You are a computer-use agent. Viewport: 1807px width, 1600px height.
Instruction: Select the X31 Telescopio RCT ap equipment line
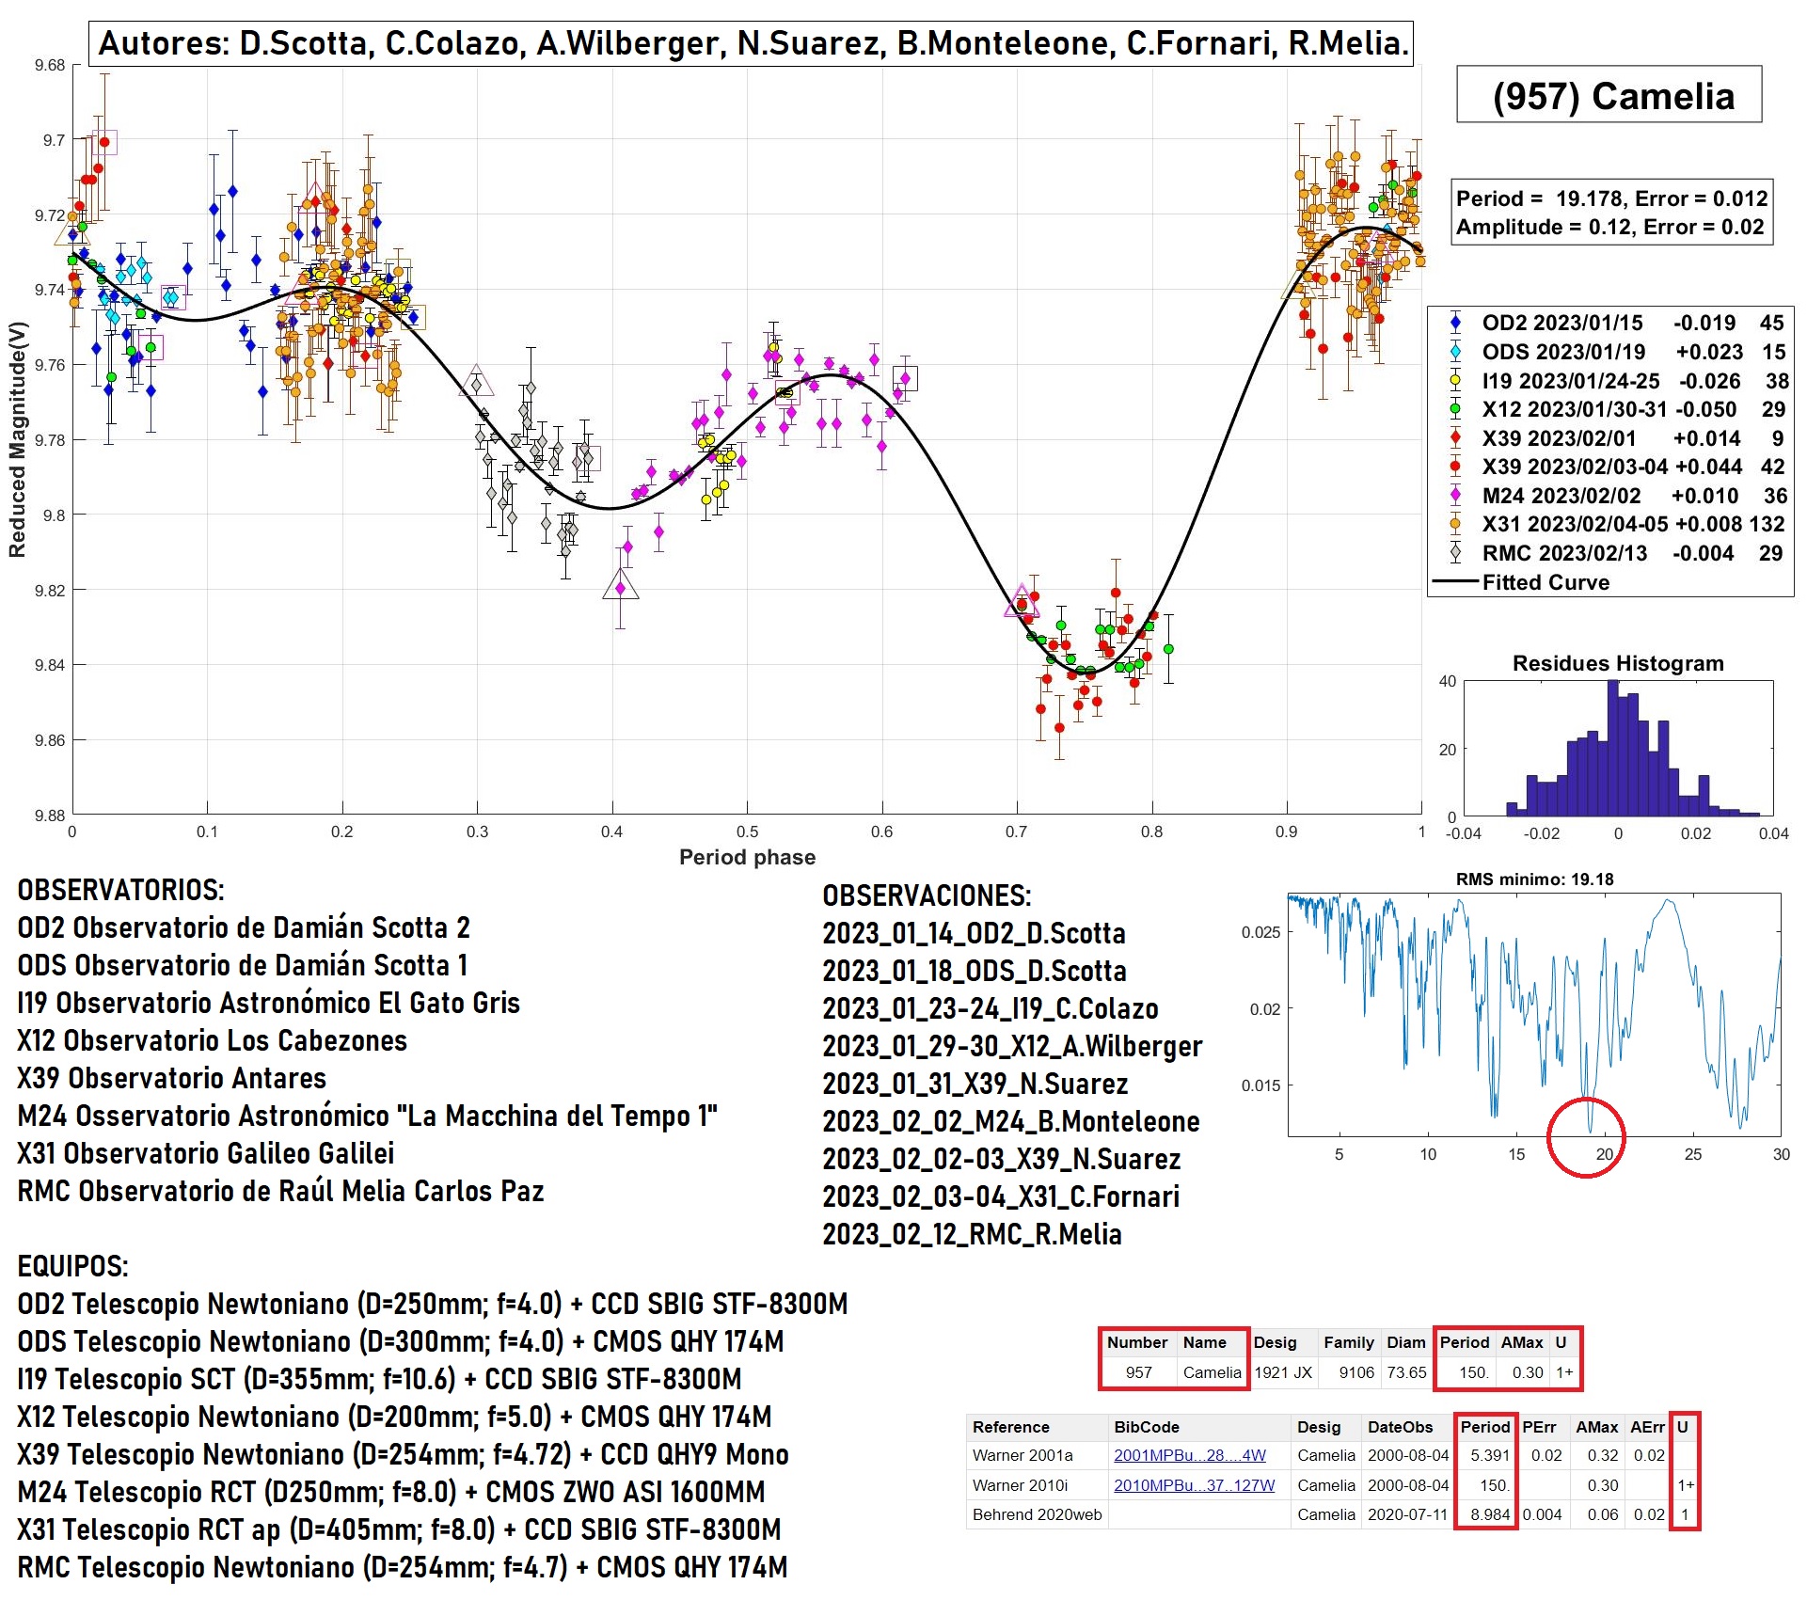pyautogui.click(x=399, y=1529)
